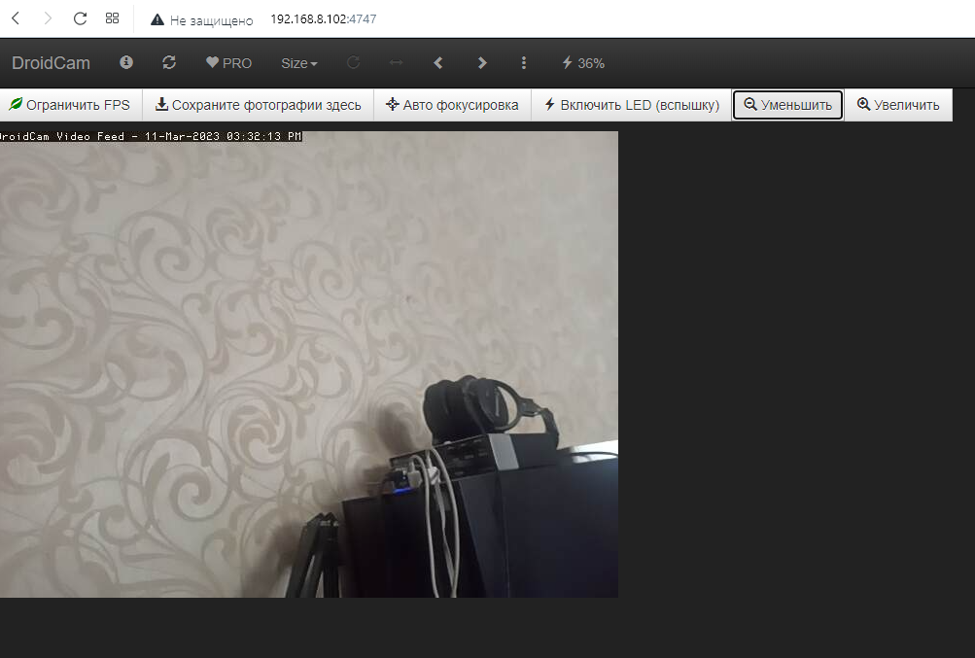
Task: Click the 'Не защищено' security warning
Action: 201,19
